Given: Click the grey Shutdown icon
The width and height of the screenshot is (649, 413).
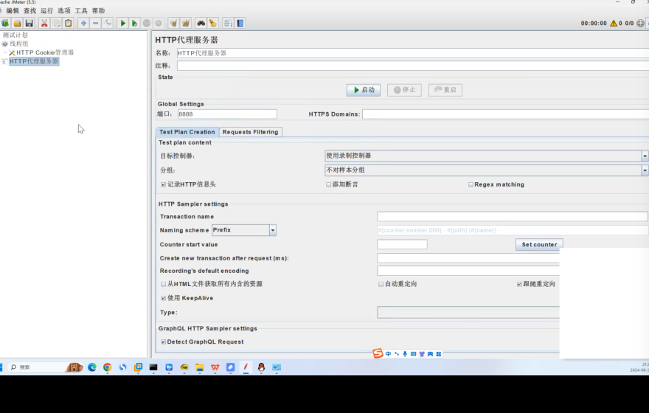Looking at the screenshot, I should [159, 23].
